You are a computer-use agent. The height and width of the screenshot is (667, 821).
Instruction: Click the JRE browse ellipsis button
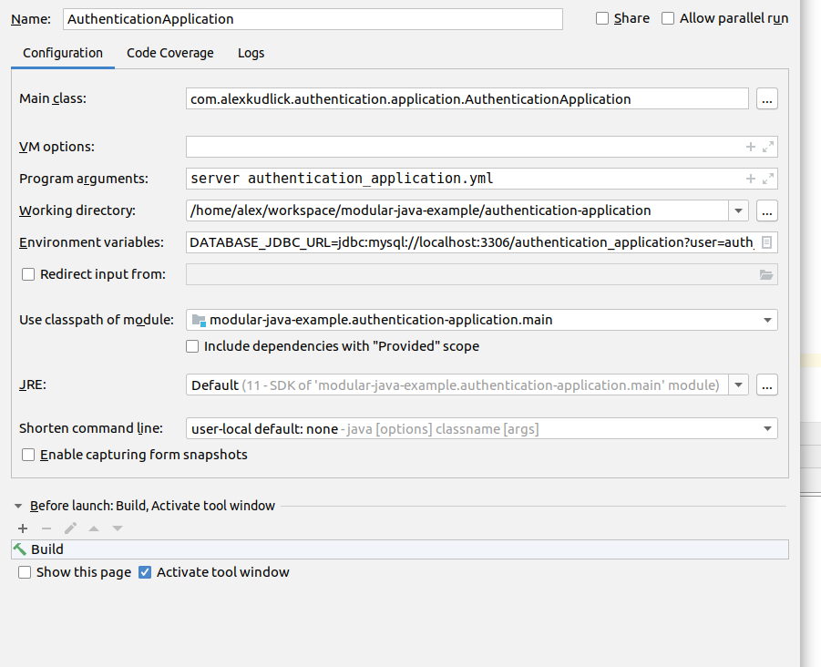[767, 385]
